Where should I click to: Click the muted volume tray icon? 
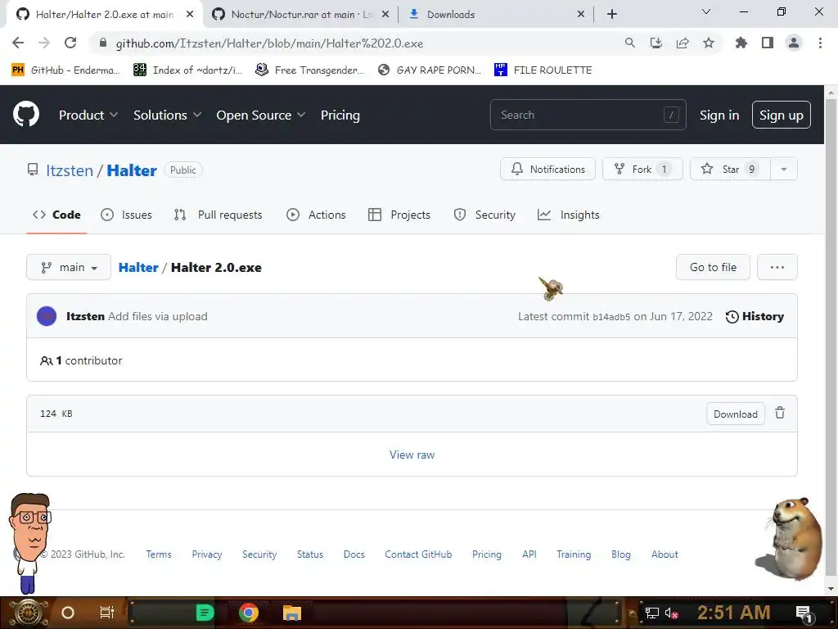[671, 613]
